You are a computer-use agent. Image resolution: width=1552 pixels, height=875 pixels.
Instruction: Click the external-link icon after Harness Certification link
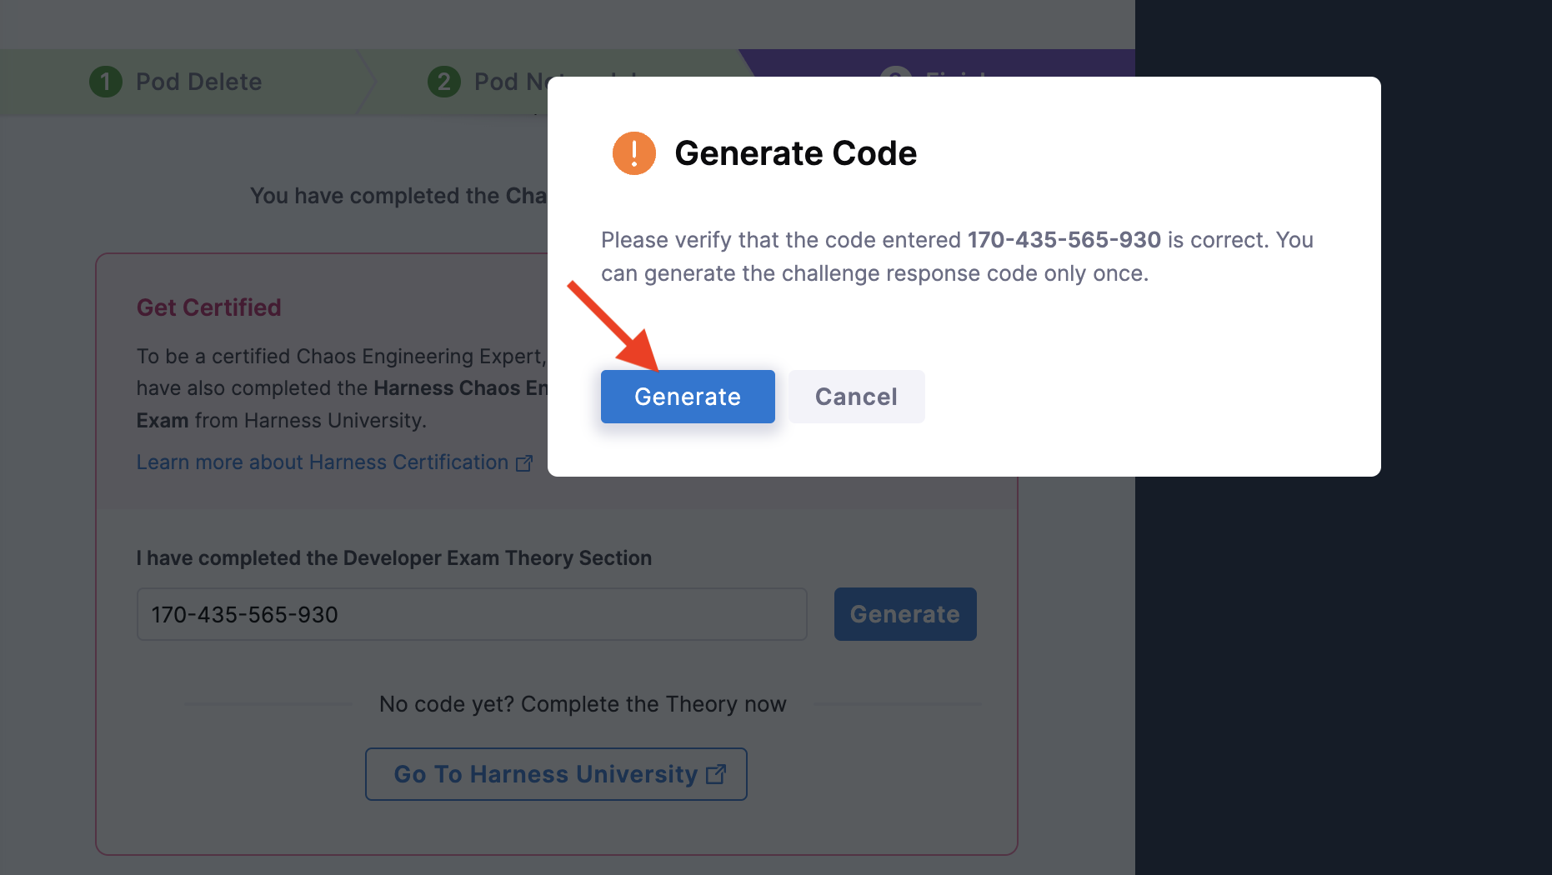[x=524, y=462]
